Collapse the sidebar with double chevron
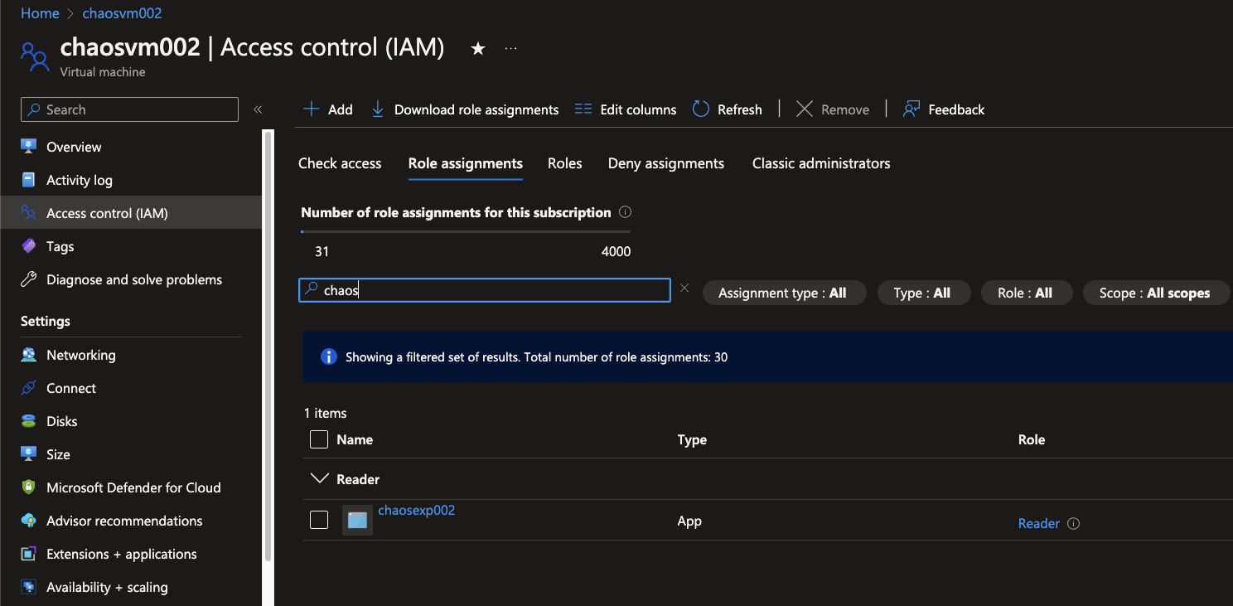This screenshot has width=1233, height=606. tap(258, 109)
